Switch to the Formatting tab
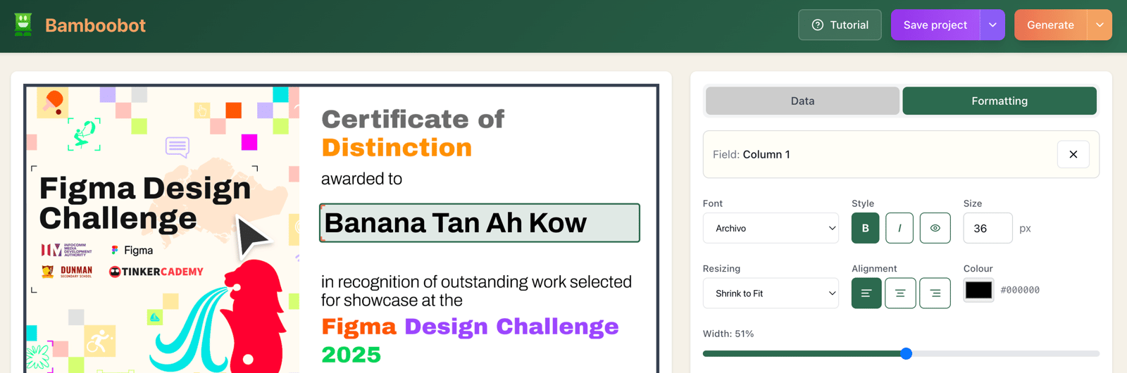Image resolution: width=1127 pixels, height=373 pixels. coord(1000,101)
